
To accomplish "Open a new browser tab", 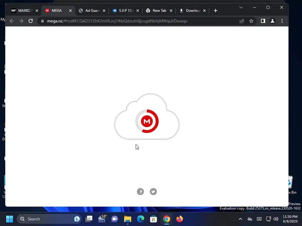I will [x=216, y=11].
